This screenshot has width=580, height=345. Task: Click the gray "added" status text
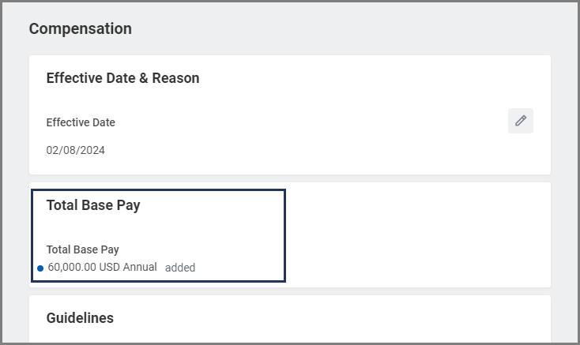(180, 268)
